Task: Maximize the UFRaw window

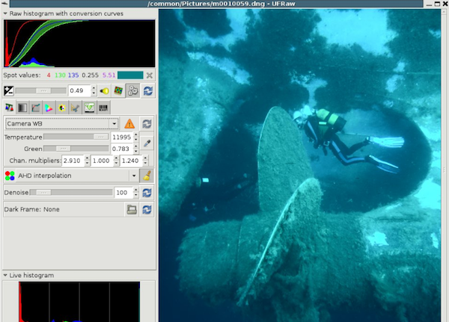Action: (437, 4)
